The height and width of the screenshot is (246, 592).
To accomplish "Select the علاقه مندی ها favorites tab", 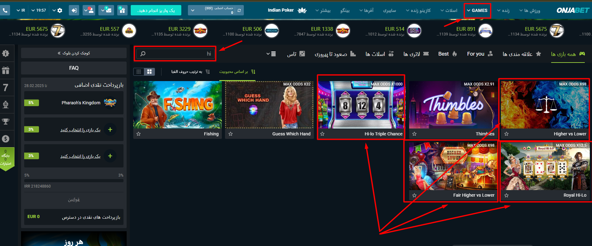I will [522, 54].
